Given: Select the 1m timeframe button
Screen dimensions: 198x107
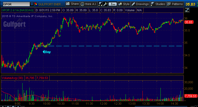Looking at the screenshot, I should [113, 4].
